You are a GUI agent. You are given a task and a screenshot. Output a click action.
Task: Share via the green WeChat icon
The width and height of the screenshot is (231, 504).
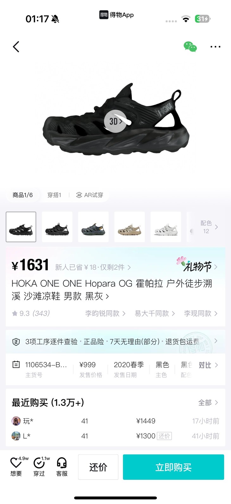pyautogui.click(x=190, y=47)
